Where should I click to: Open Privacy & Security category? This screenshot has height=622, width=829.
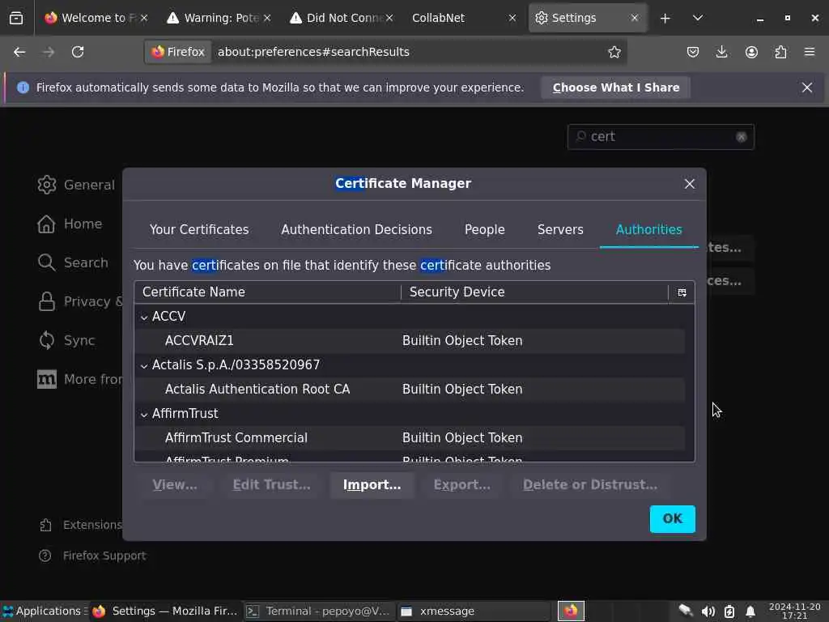[79, 301]
